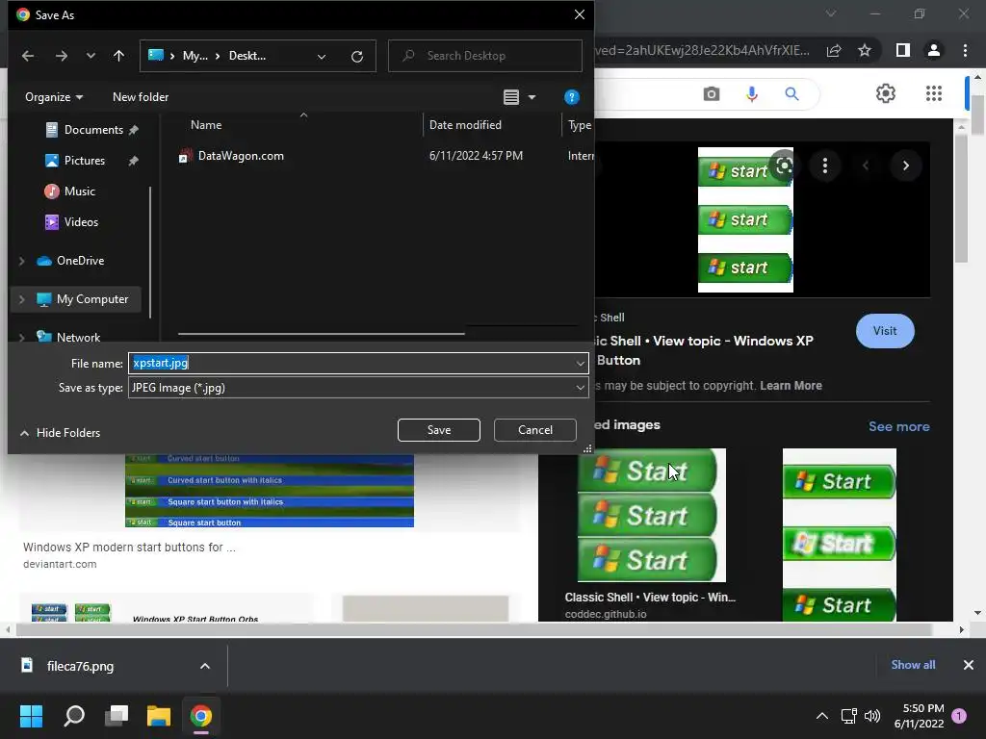Click the blue Google search magnifier
The height and width of the screenshot is (739, 986).
(791, 94)
